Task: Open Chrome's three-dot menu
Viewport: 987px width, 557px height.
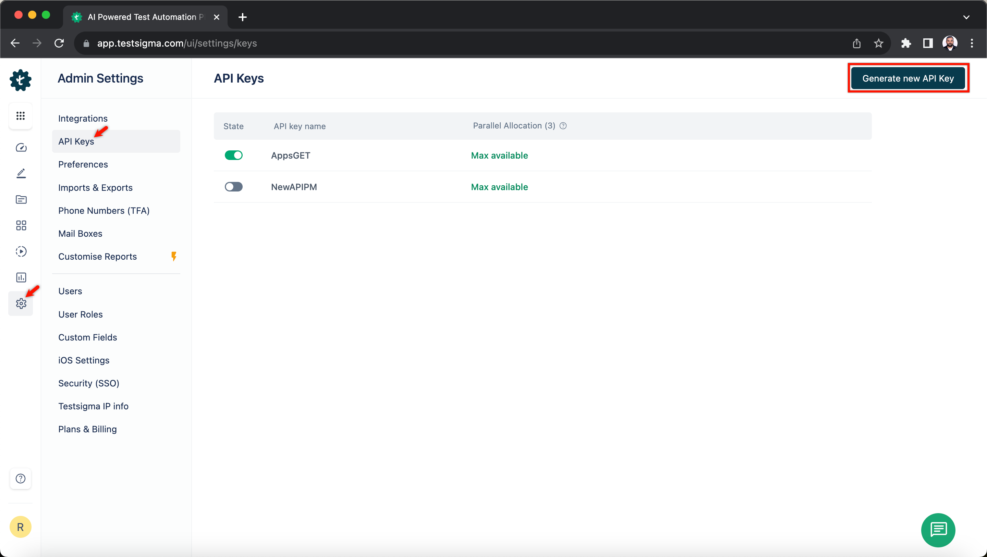Action: (973, 43)
